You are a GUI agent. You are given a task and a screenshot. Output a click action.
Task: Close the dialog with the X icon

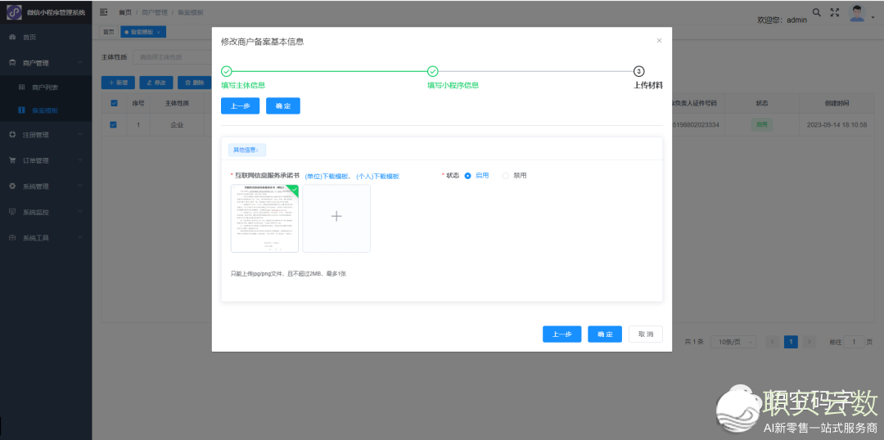click(x=659, y=41)
